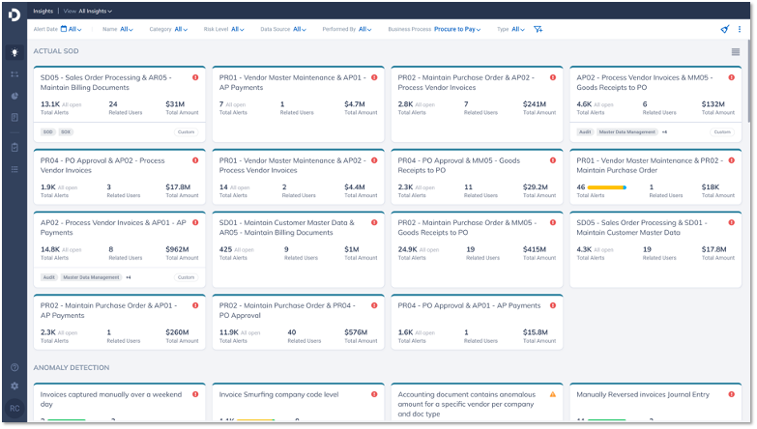Viewport: 757px width, 429px height.
Task: Open the Alert Date filter dropdown
Action: [x=74, y=29]
